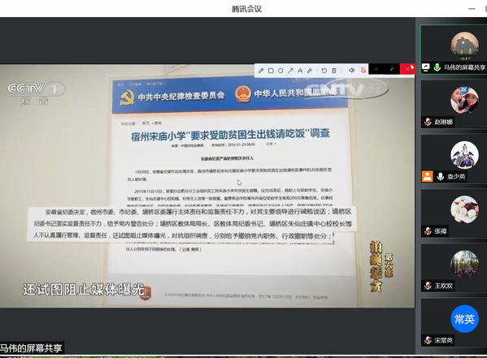This screenshot has width=487, height=358.
Task: Click the blue 常英 avatar circle
Action: [x=464, y=318]
